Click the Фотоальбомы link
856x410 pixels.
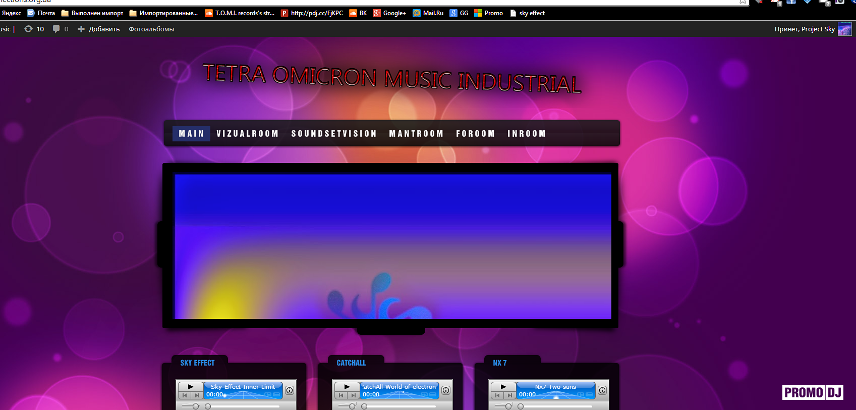[x=151, y=29]
